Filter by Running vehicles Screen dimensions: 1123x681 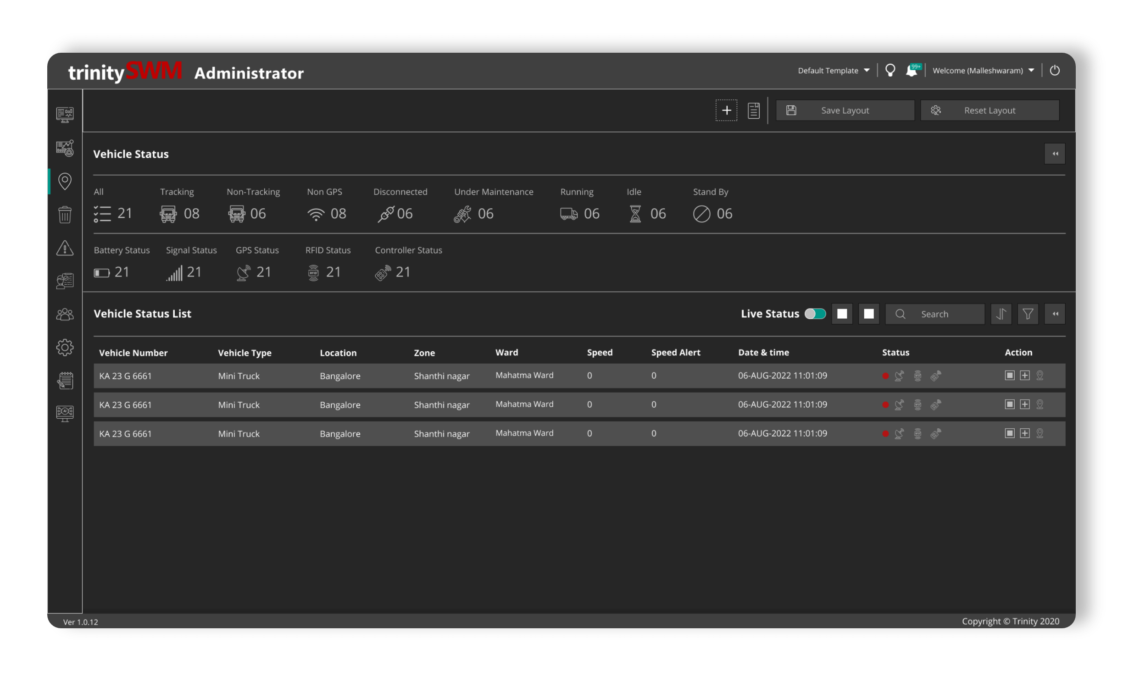pos(580,205)
